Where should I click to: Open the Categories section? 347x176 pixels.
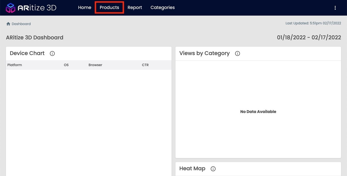pyautogui.click(x=162, y=8)
